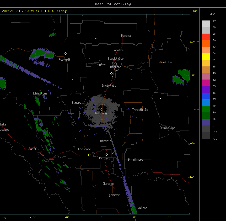Click the Cochrane label

click(x=84, y=149)
